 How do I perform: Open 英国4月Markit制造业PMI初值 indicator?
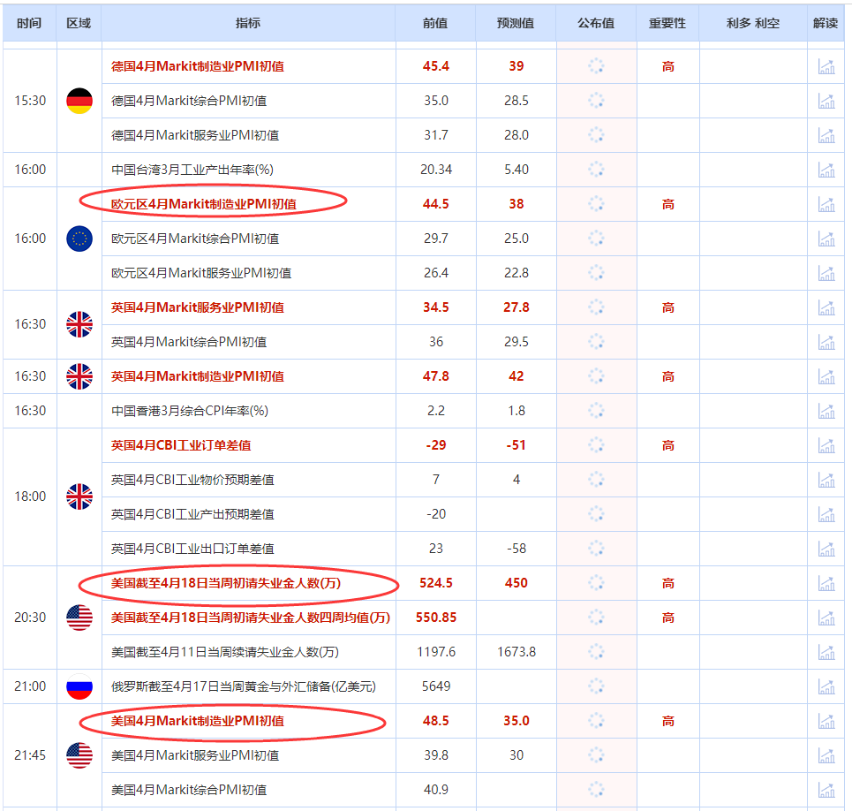tap(198, 376)
